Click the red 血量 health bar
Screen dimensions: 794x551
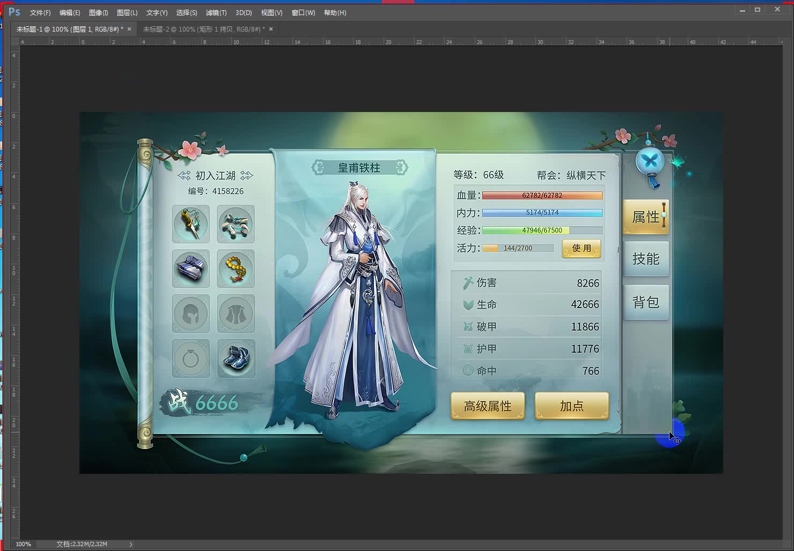click(542, 195)
